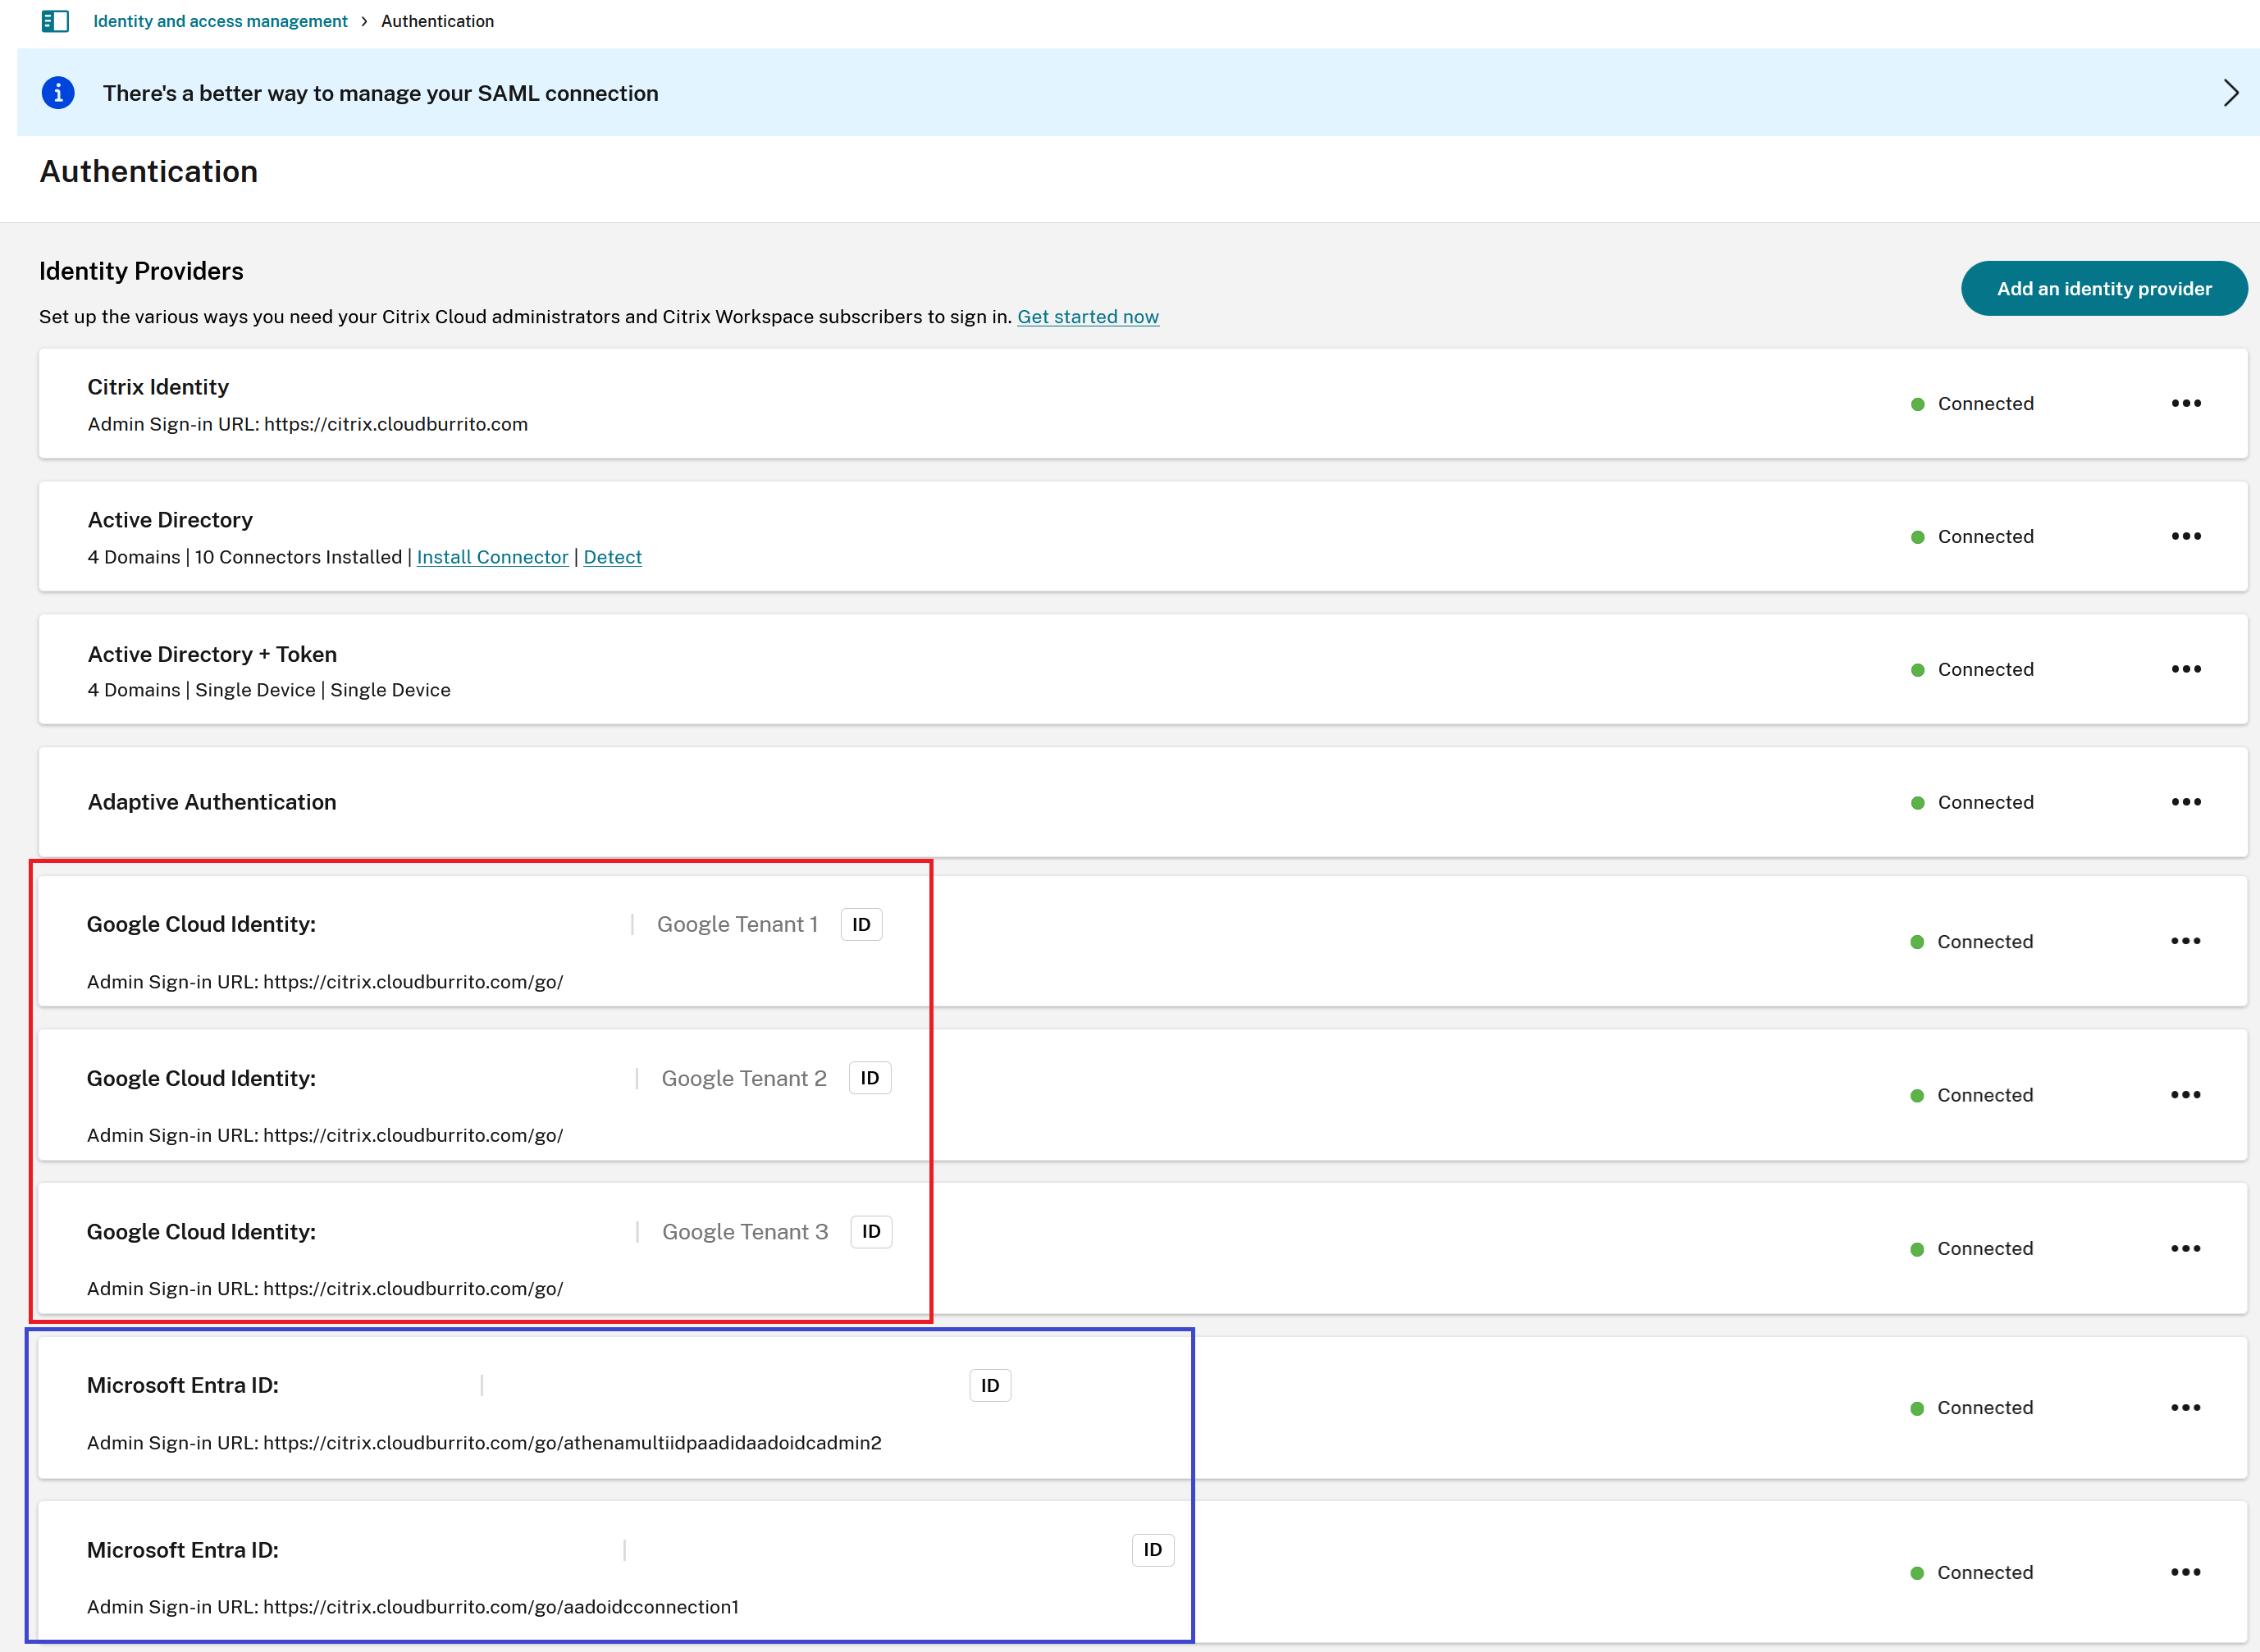Open options menu for Active Directory + Token
The image size is (2260, 1652).
[x=2186, y=669]
